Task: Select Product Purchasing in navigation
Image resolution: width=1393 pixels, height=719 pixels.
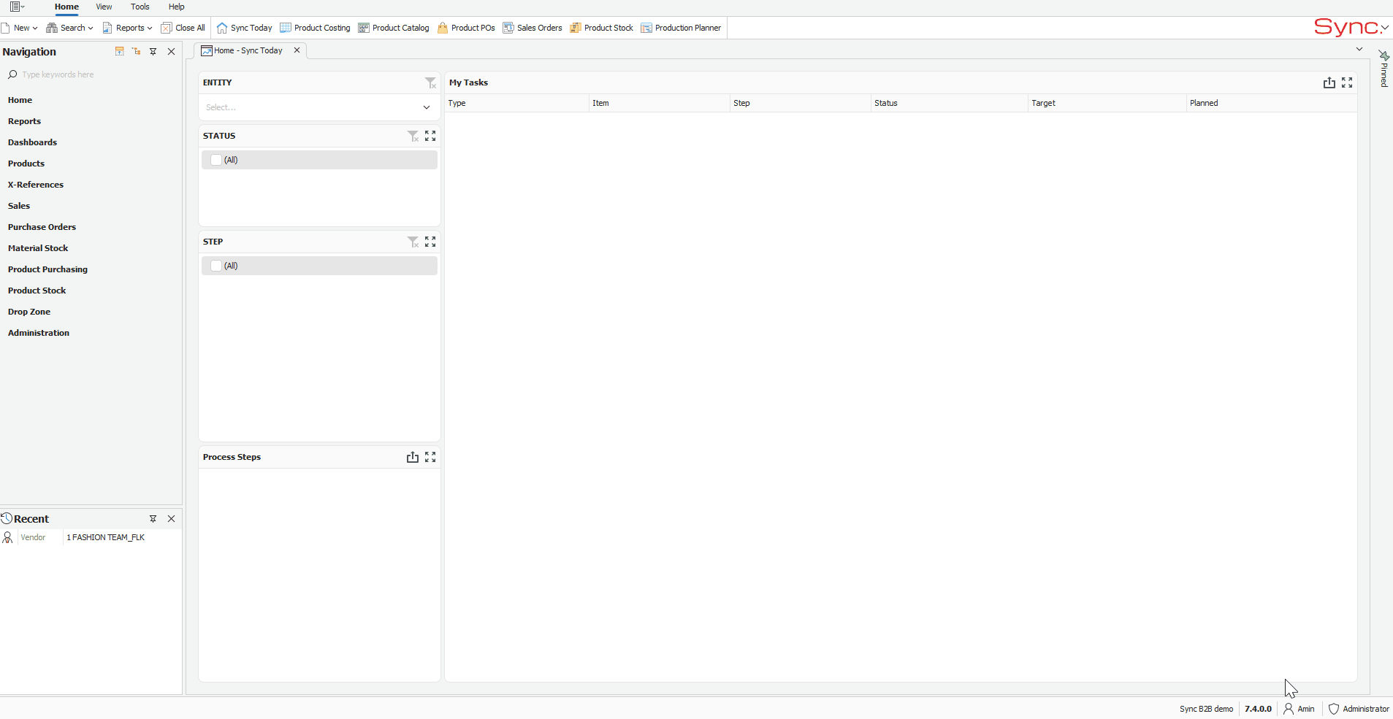Action: 47,269
